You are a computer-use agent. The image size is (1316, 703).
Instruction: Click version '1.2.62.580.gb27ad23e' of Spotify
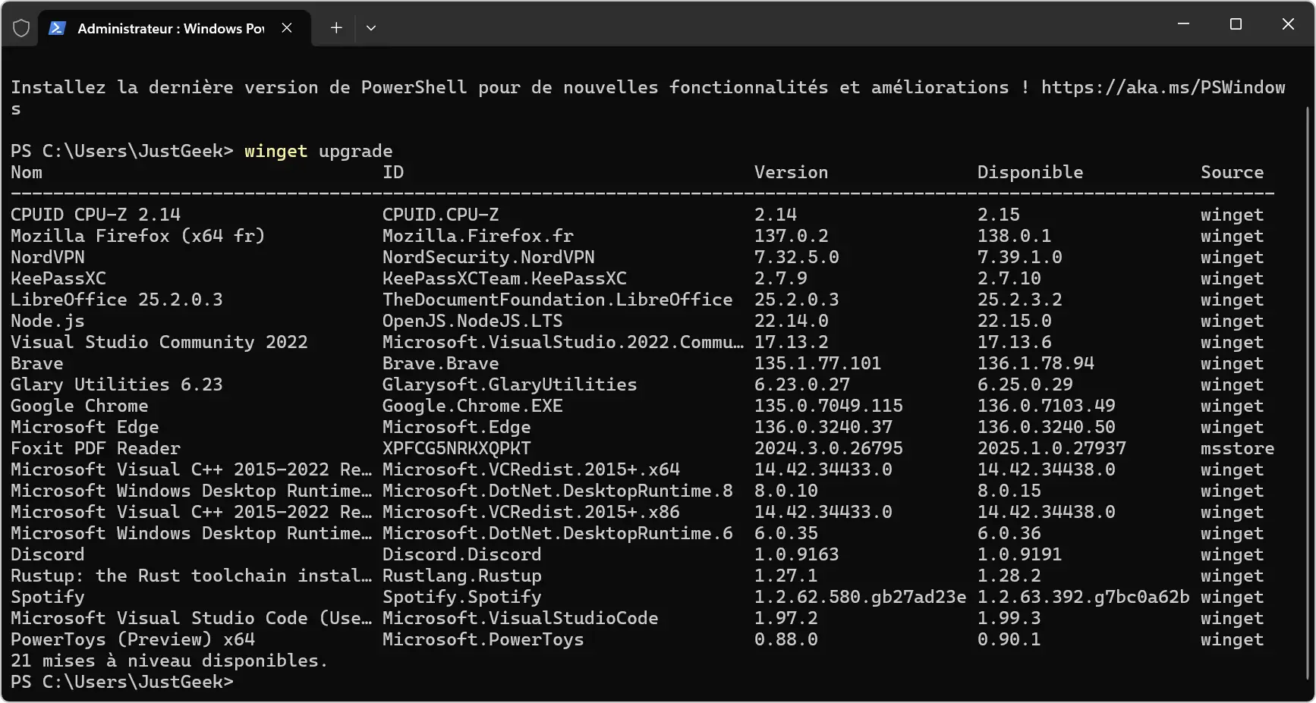point(861,597)
